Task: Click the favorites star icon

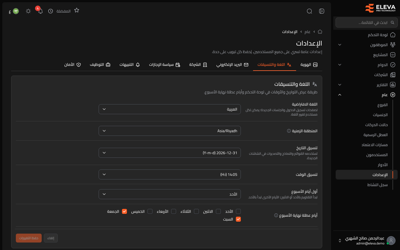Action: tap(77, 11)
